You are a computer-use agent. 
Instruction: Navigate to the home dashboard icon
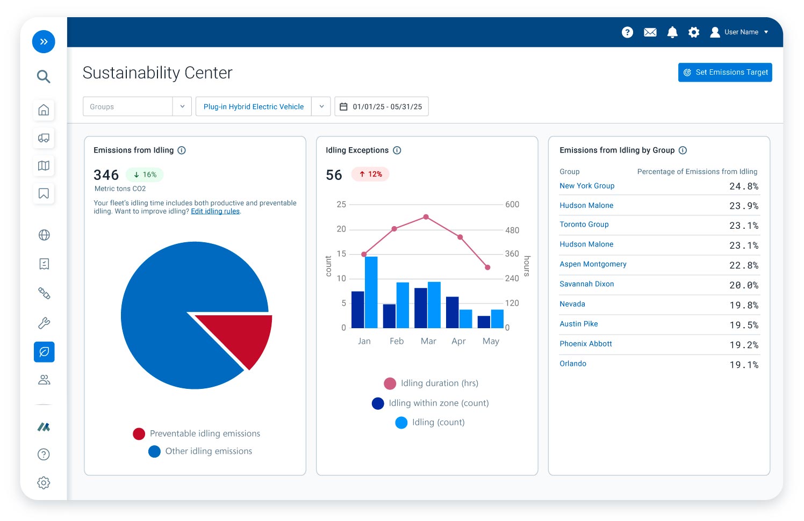pyautogui.click(x=43, y=110)
